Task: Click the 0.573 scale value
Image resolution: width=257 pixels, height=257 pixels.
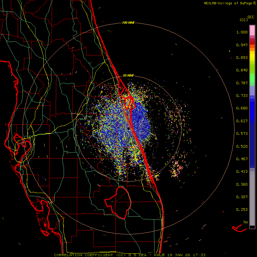Action: tap(242, 134)
